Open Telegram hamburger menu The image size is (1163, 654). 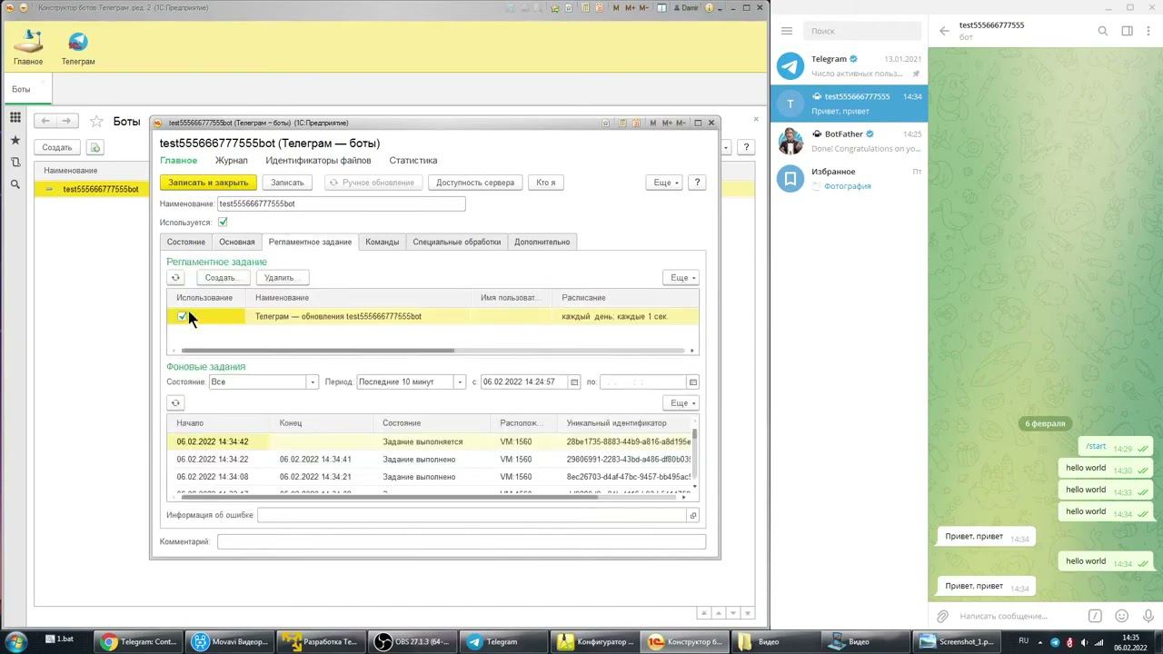(787, 31)
